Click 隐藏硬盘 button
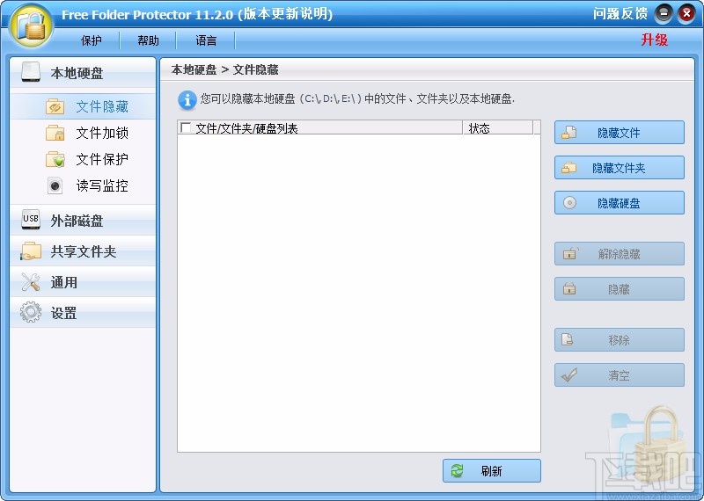 [620, 203]
